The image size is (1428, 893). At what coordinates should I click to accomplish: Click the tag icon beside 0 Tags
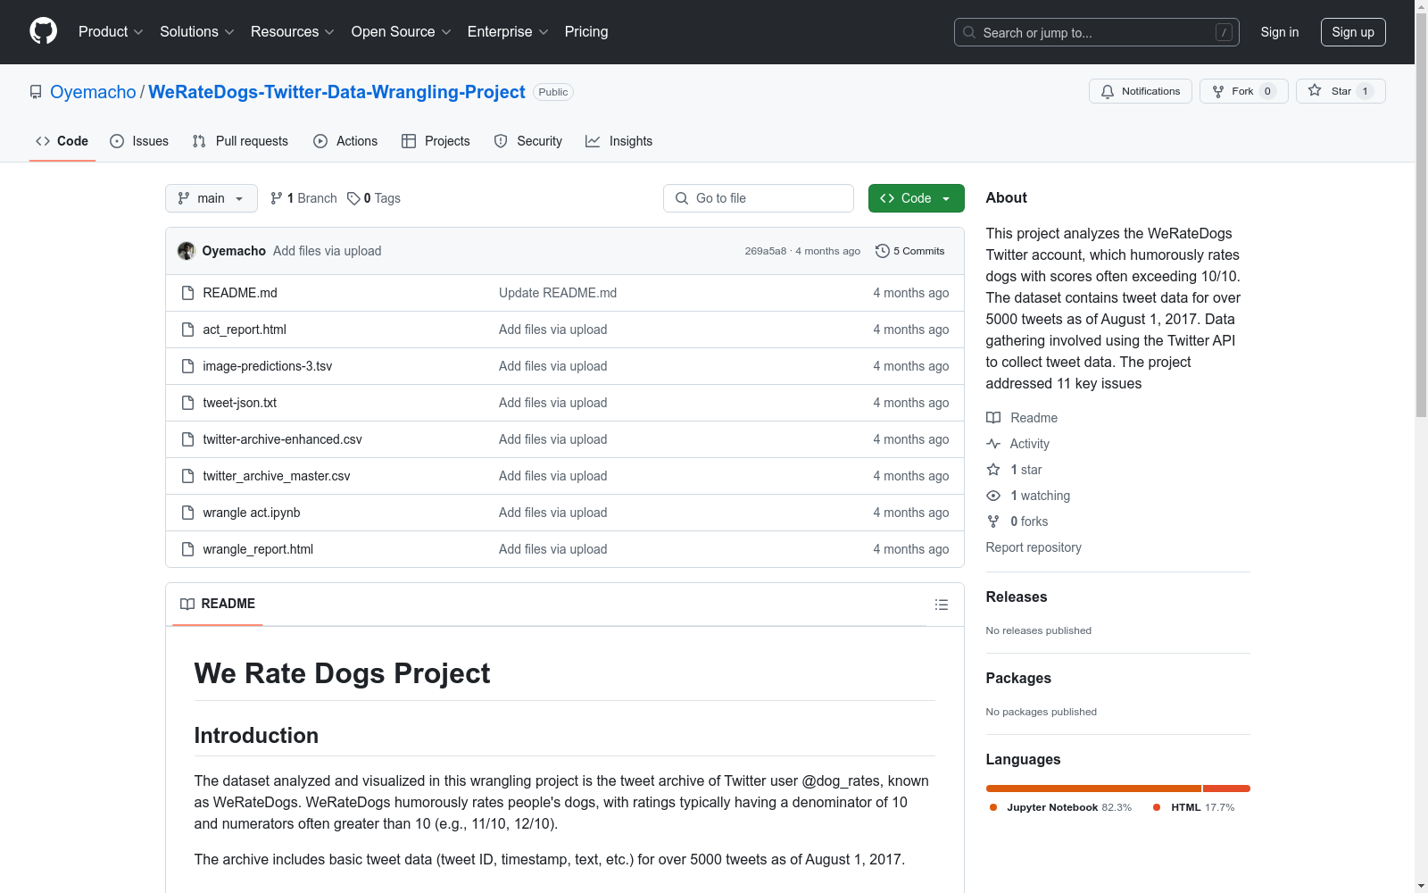click(x=353, y=198)
